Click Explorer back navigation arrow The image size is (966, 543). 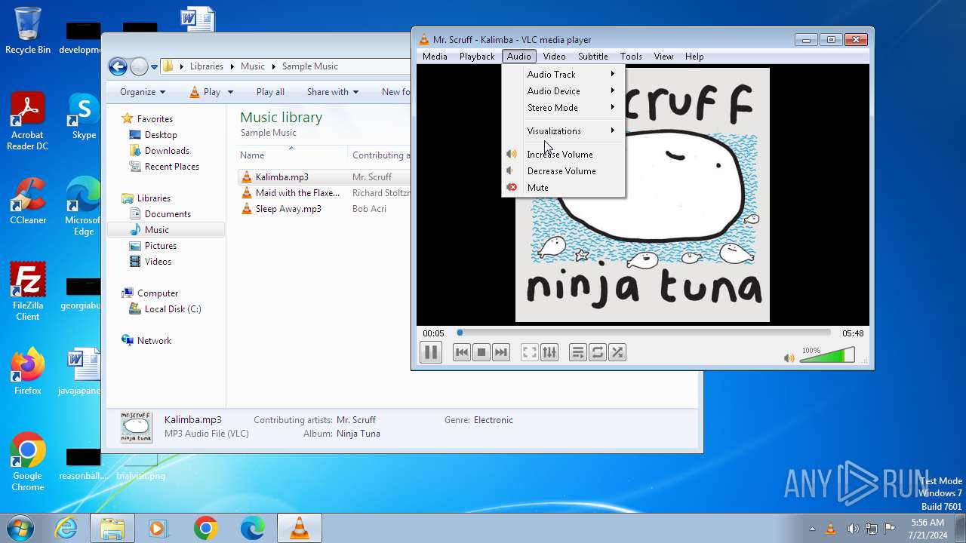tap(118, 66)
